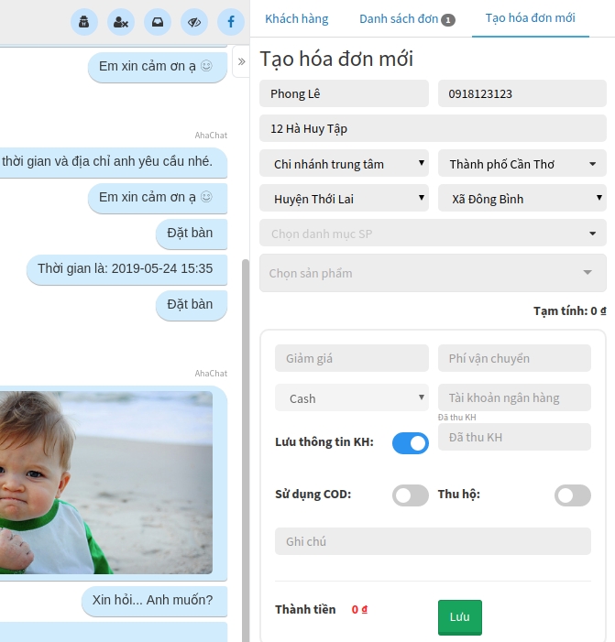The image size is (615, 642).
Task: Click the crossed-out eye icon
Action: (193, 22)
